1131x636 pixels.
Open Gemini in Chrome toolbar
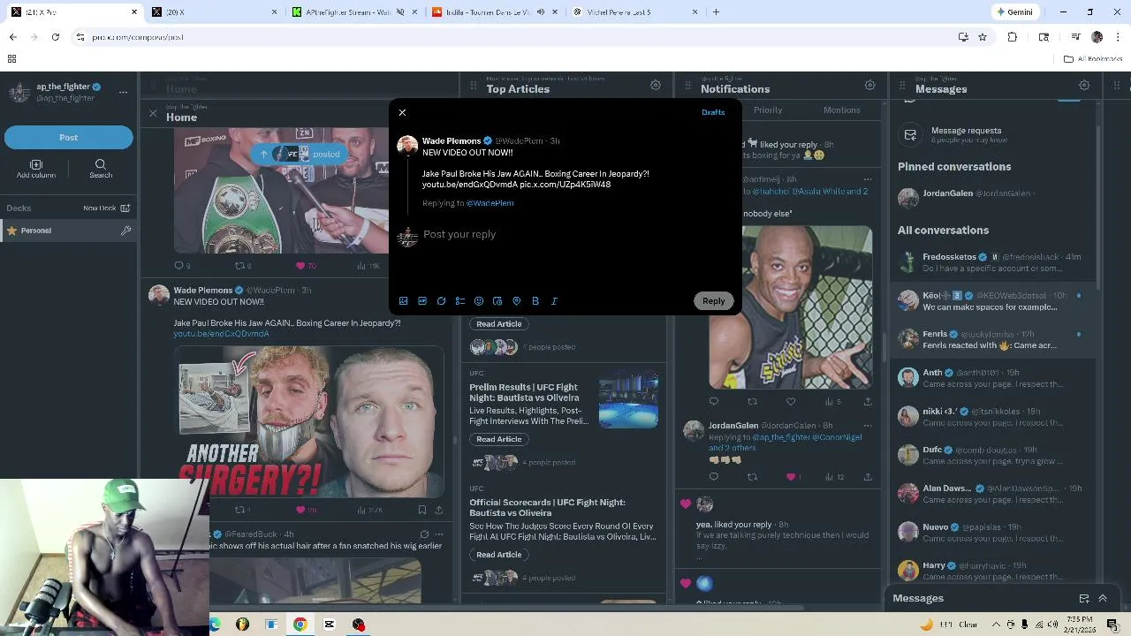coord(1015,12)
